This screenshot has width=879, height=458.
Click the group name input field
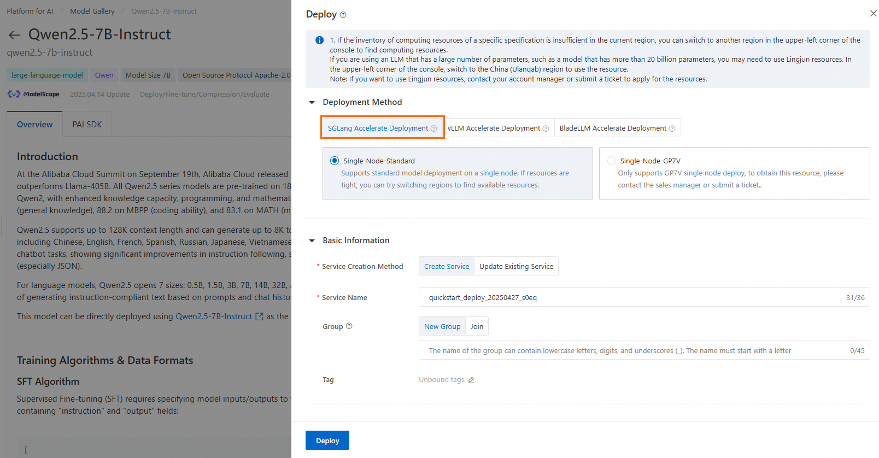(x=644, y=350)
